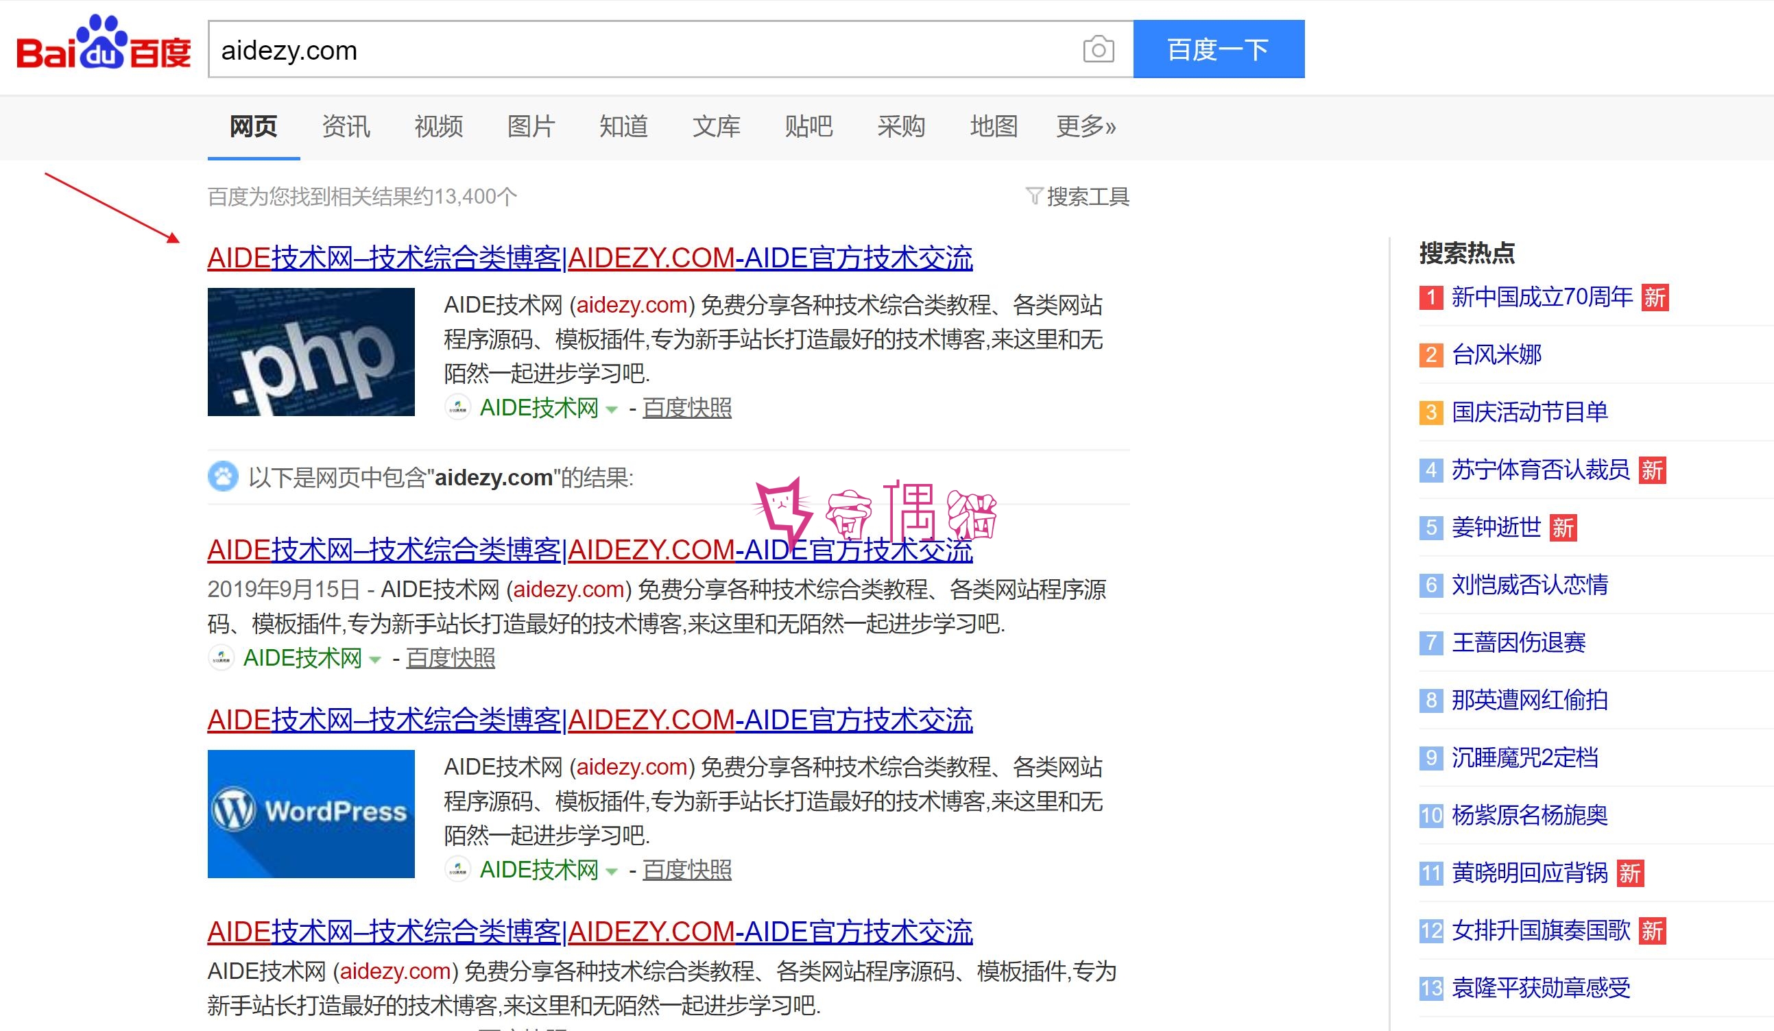
Task: Open the first AIDE技术网 result title link
Action: 590,258
